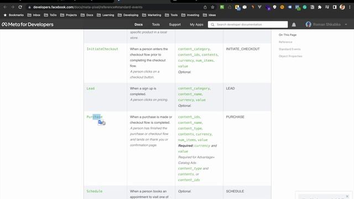
Task: Click content_category in InitiateCheckout row
Action: (x=194, y=49)
